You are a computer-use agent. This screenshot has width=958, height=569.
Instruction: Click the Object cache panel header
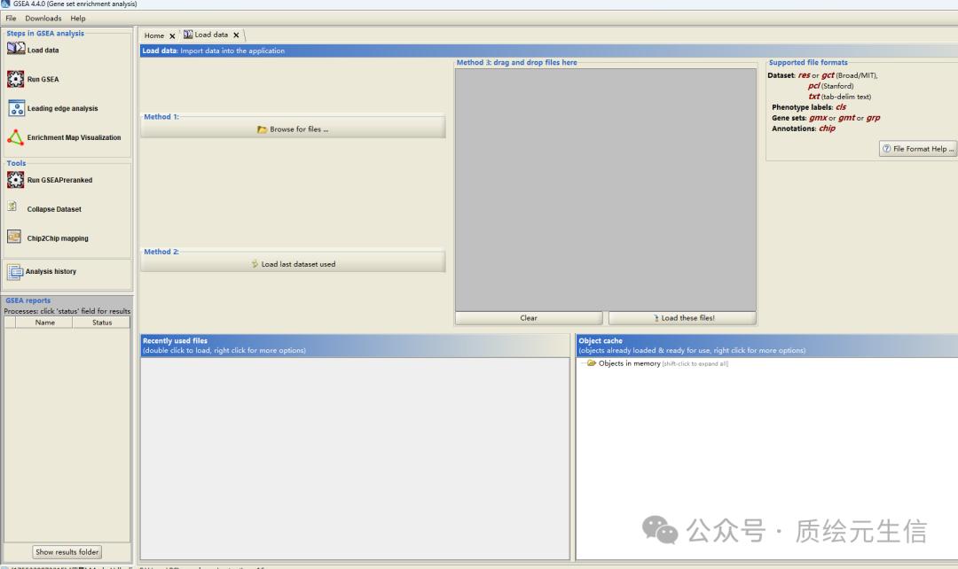(x=767, y=346)
